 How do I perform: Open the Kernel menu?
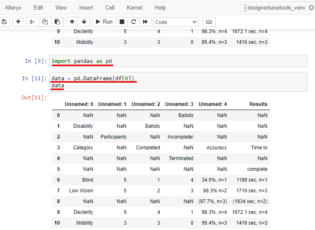pyautogui.click(x=135, y=7)
